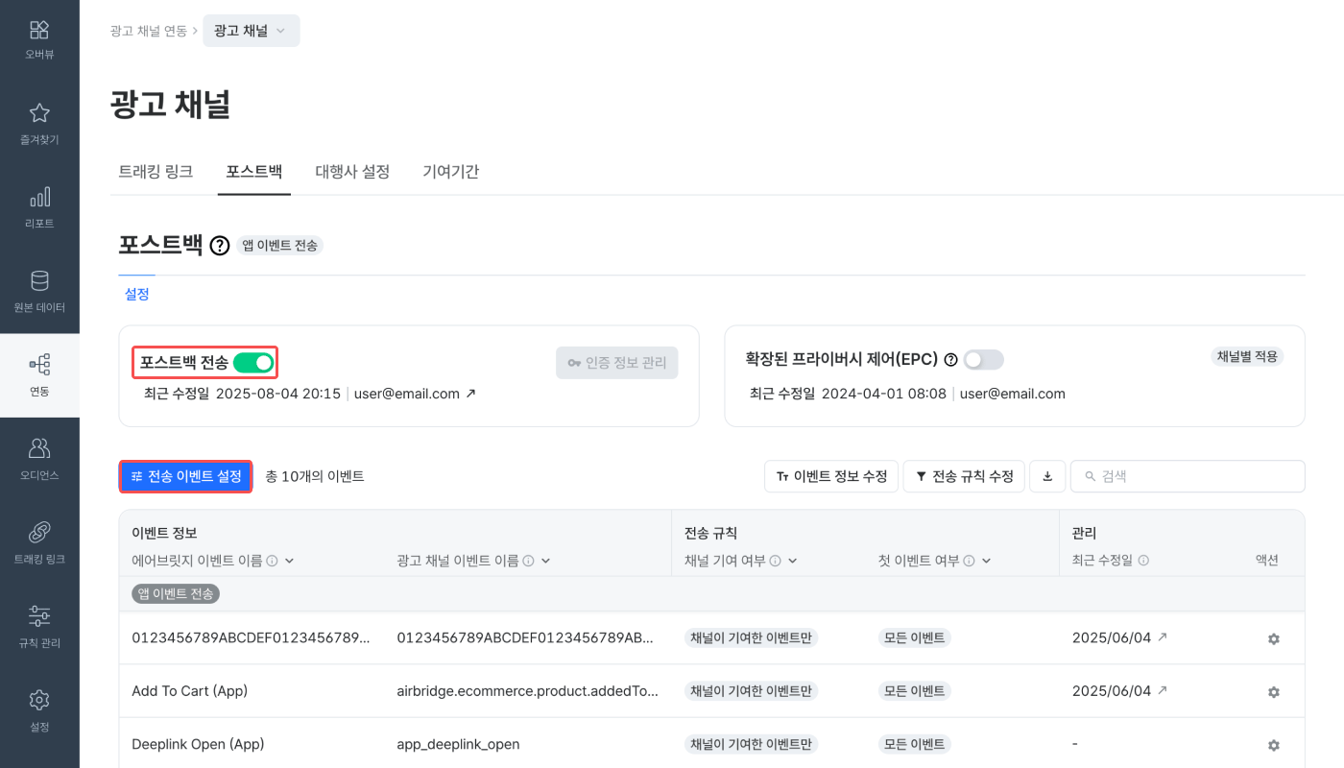Turn off the 포스트백 전송 toggle
Image resolution: width=1344 pixels, height=768 pixels.
[x=253, y=362]
